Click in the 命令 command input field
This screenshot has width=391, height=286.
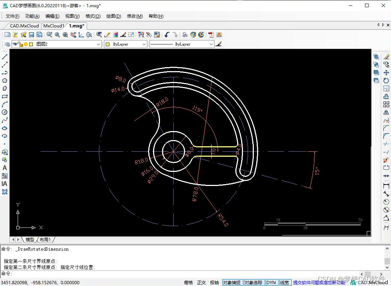[184, 273]
